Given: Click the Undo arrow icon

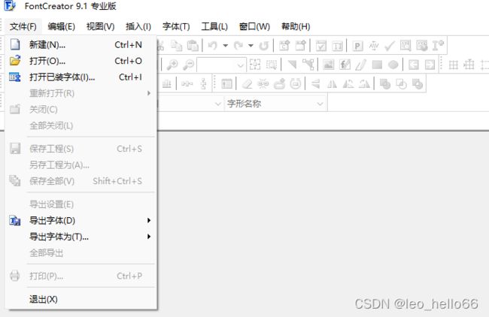Looking at the screenshot, I should tap(212, 46).
